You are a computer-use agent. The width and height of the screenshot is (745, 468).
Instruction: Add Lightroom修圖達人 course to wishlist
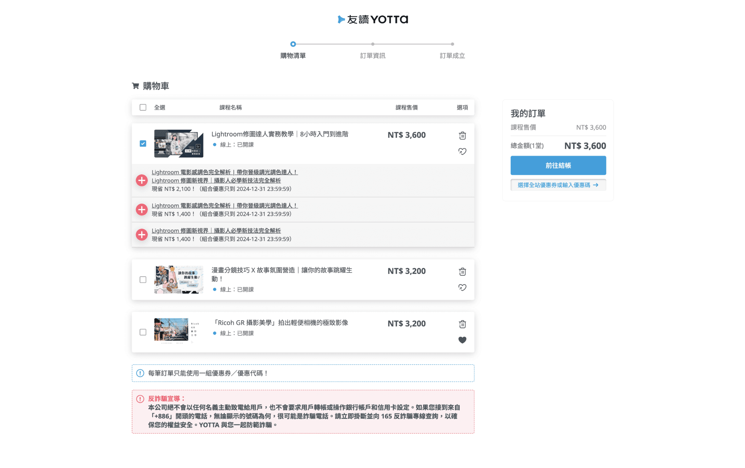(x=462, y=151)
